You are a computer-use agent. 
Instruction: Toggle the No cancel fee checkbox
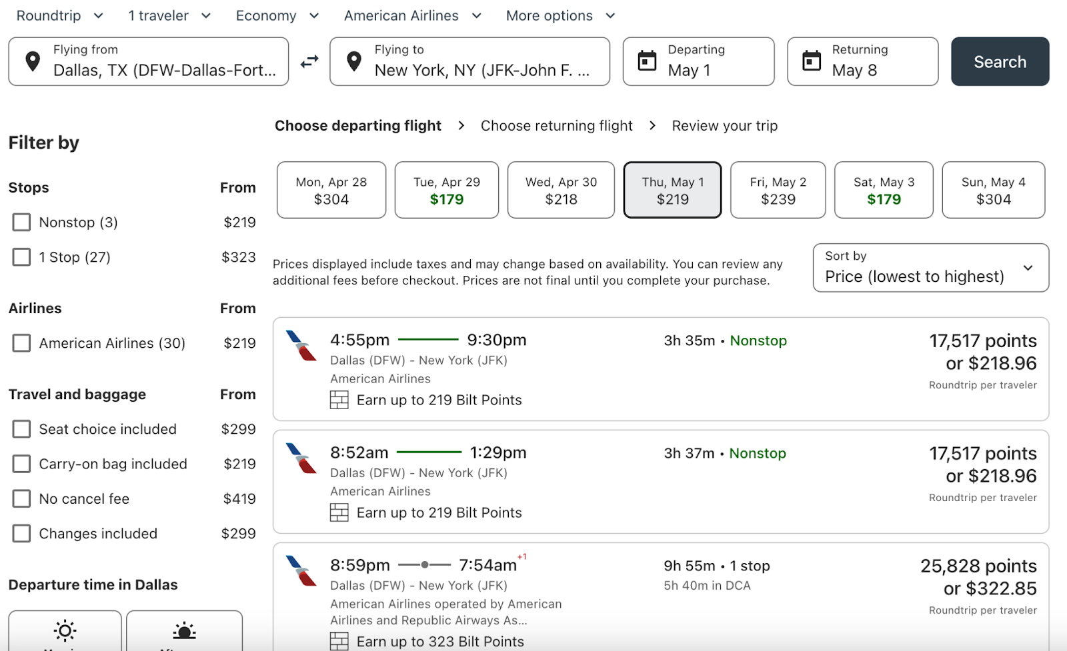[x=21, y=498]
